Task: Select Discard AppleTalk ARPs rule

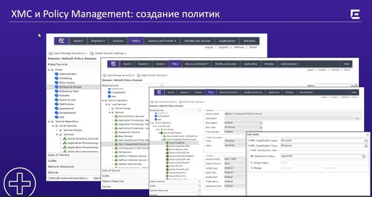Action: point(179,146)
